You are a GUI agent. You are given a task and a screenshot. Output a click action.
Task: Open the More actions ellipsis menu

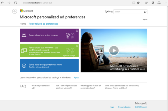(x=165, y=3)
